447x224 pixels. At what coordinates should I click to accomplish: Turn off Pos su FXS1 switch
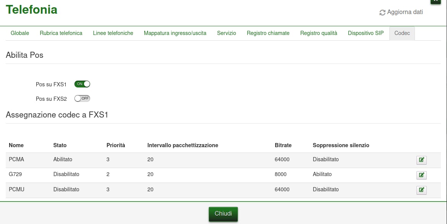point(82,84)
